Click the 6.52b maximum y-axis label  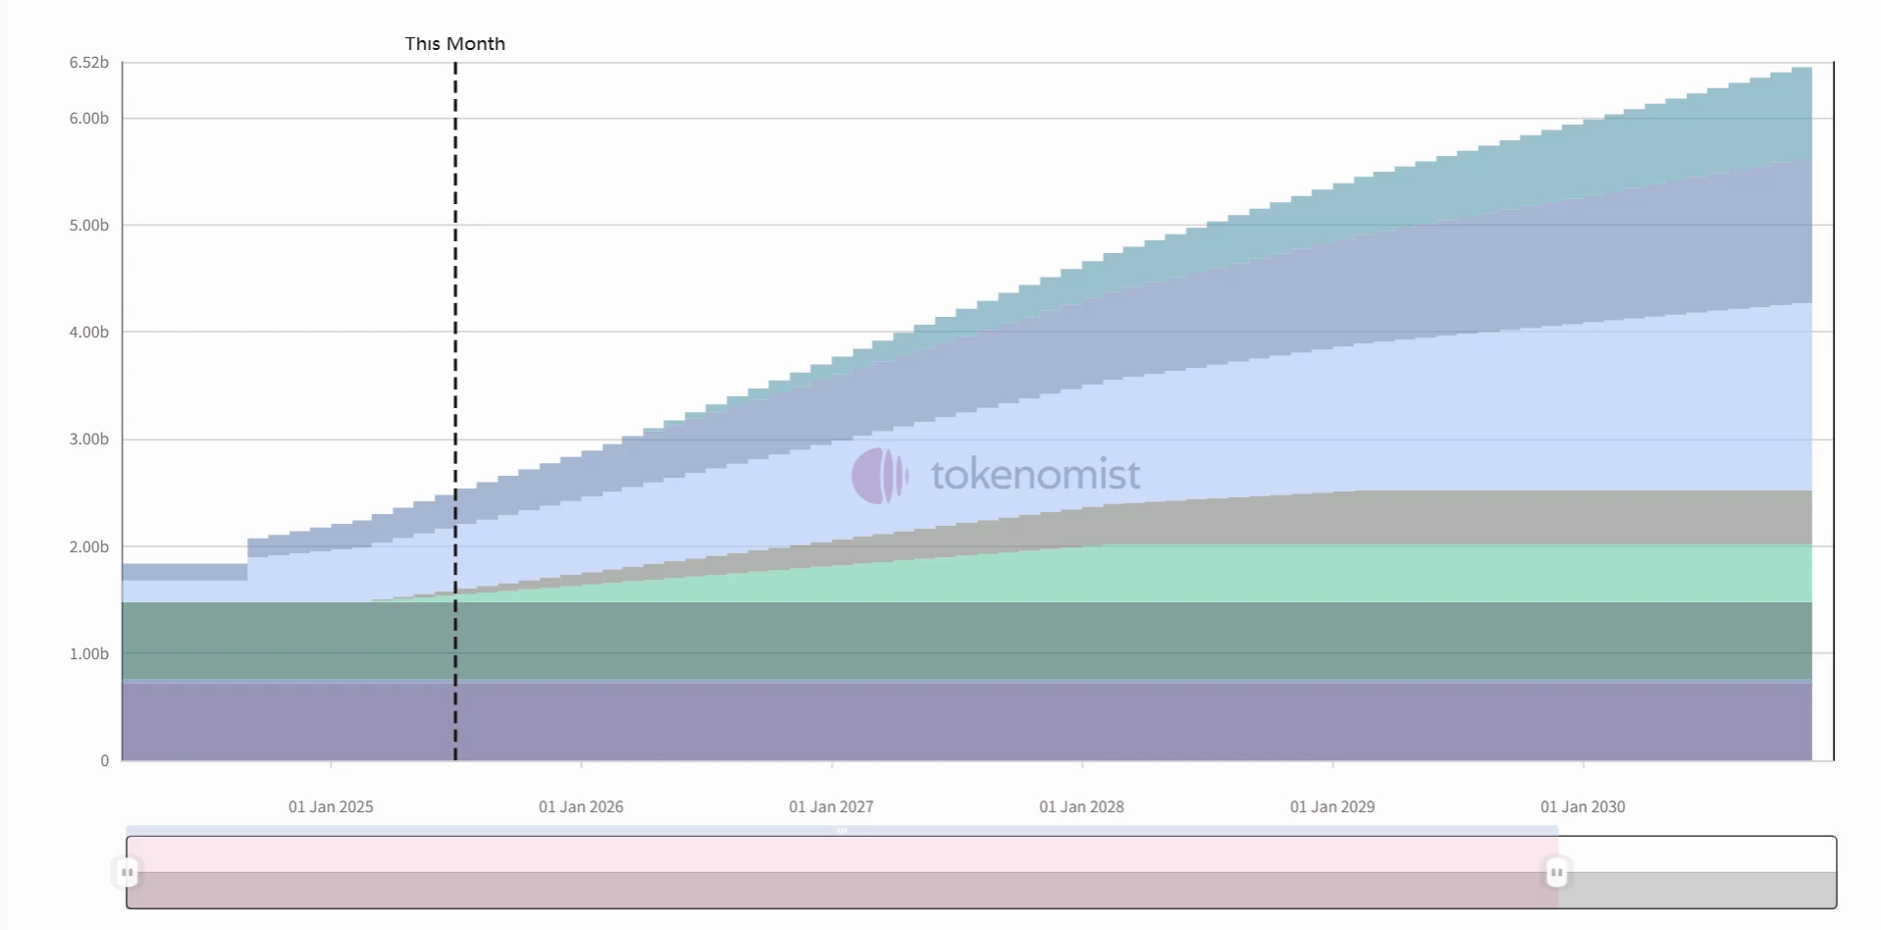[x=89, y=63]
